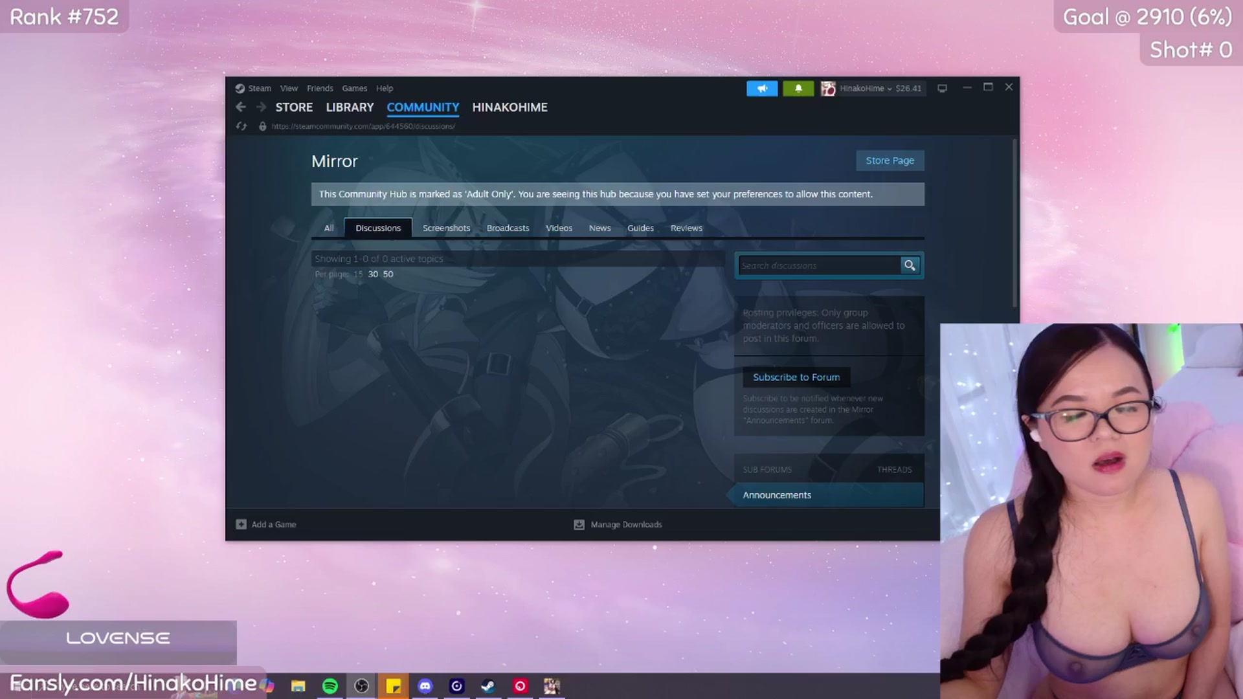Click the Steam page vertical scrollbar
1243x699 pixels.
[1014, 223]
